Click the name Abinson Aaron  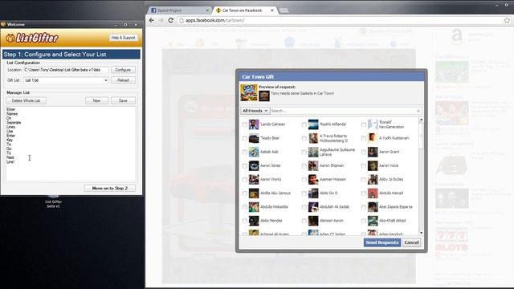point(332,221)
